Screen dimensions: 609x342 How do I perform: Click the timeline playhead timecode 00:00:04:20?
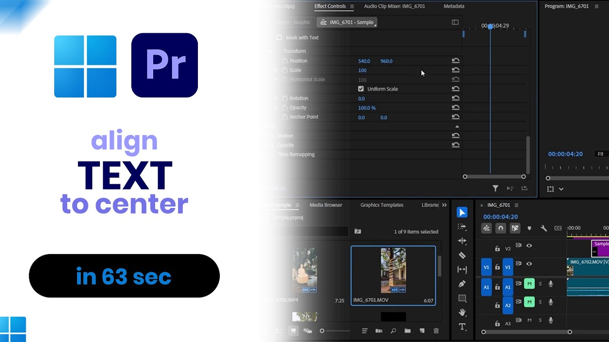501,217
